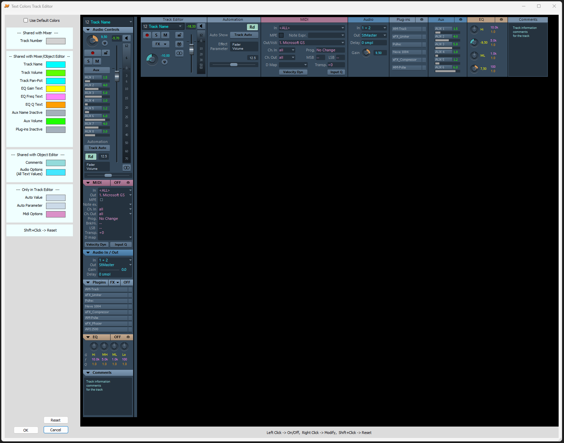Select the MIDI header in the horizontal editor
This screenshot has height=443, width=564.
click(x=304, y=19)
